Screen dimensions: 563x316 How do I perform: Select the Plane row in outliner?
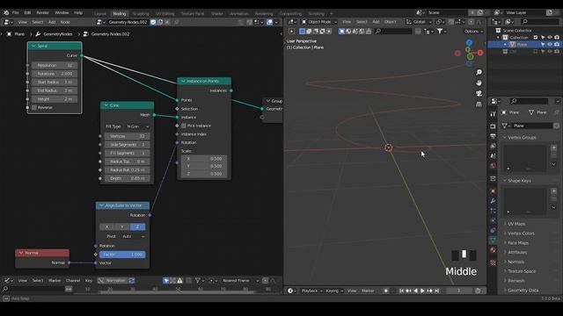(x=524, y=45)
